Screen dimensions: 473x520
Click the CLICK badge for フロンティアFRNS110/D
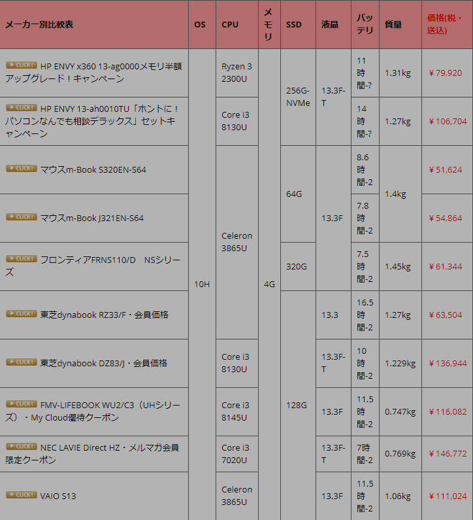point(22,259)
